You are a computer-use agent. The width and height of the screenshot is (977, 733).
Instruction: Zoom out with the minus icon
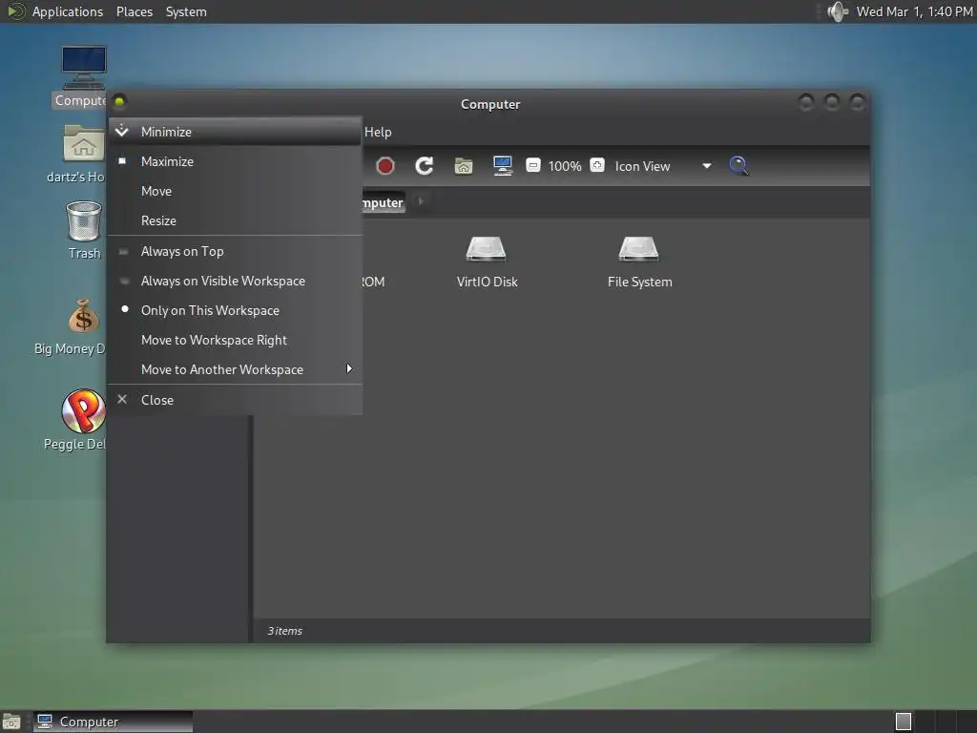(533, 166)
